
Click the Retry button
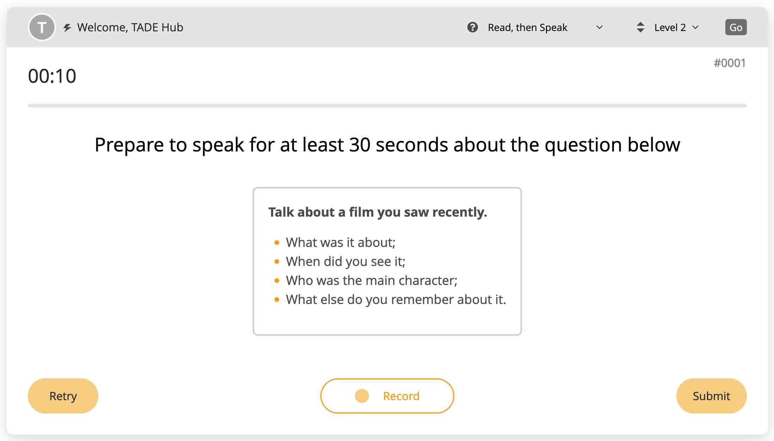click(63, 396)
